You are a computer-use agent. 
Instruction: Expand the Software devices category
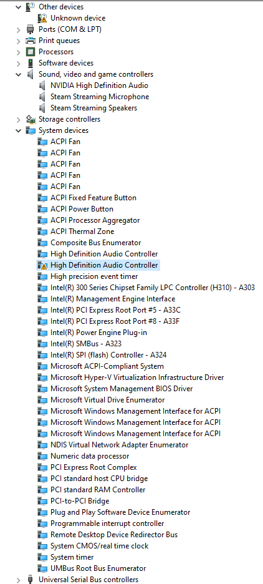(x=18, y=63)
